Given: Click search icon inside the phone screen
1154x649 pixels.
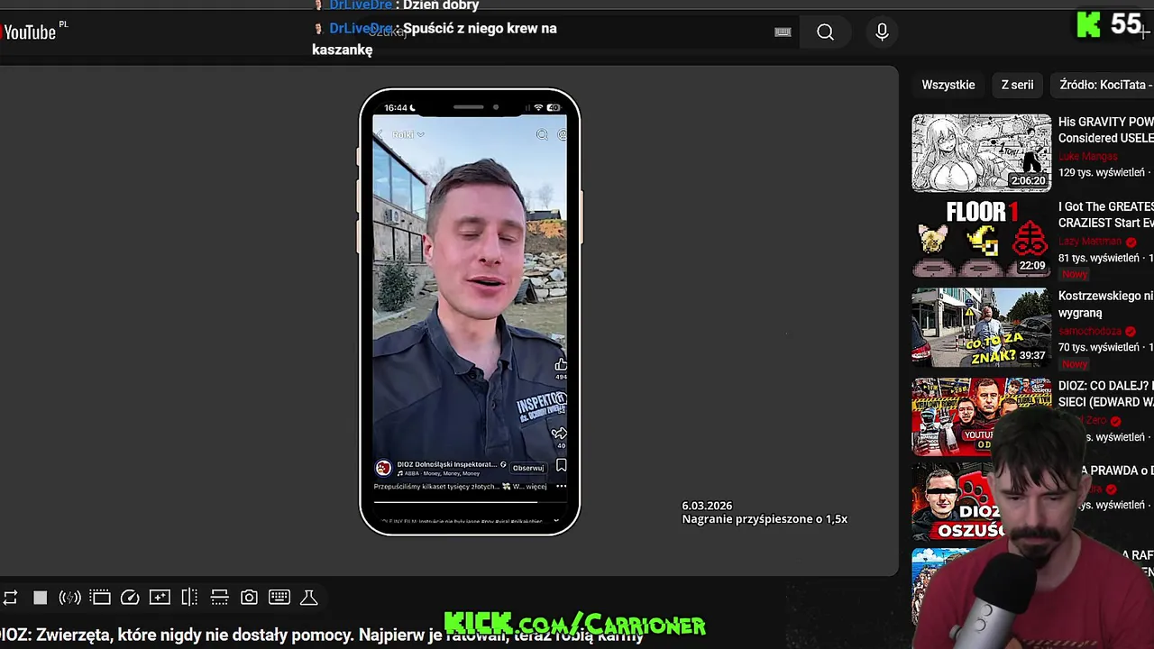Looking at the screenshot, I should coord(542,134).
